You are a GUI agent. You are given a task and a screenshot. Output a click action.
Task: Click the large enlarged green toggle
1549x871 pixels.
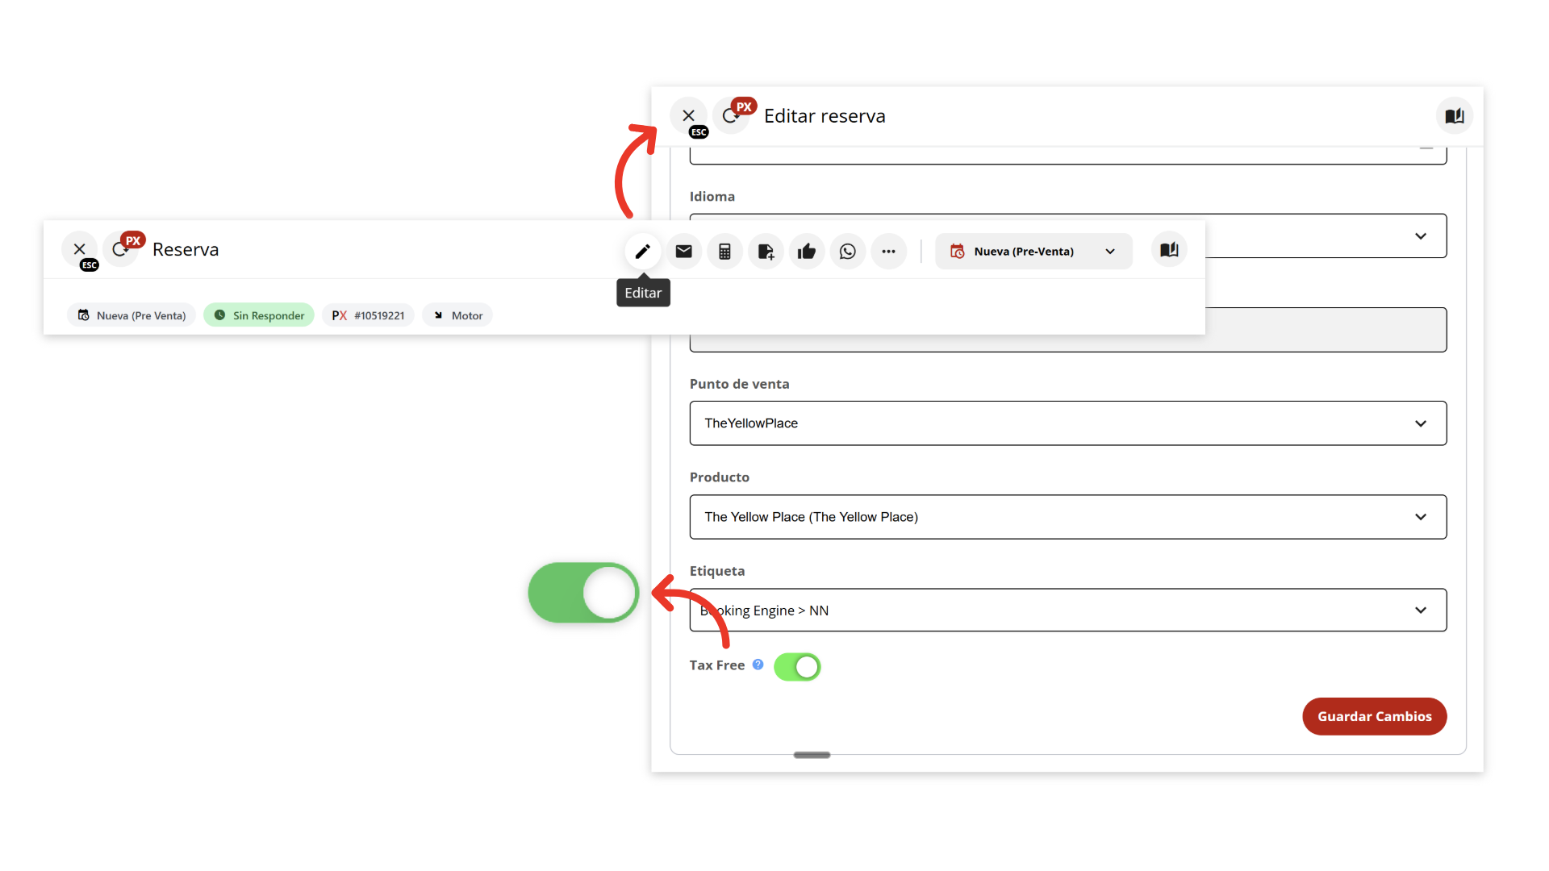pyautogui.click(x=583, y=593)
